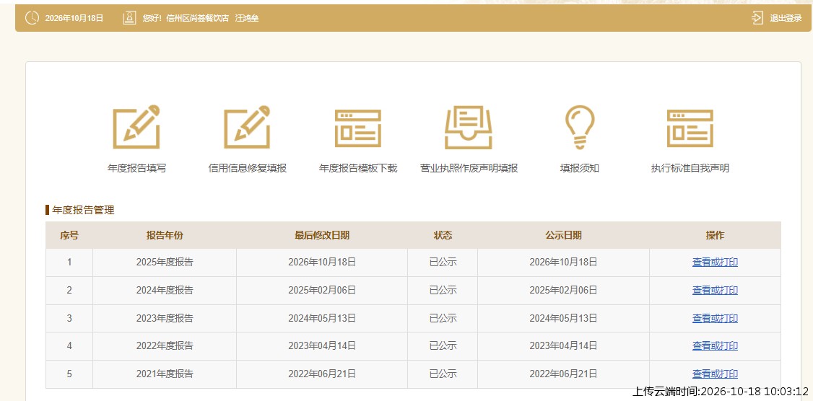
Task: Open the 年度报告填写 pencil icon
Action: (x=136, y=127)
